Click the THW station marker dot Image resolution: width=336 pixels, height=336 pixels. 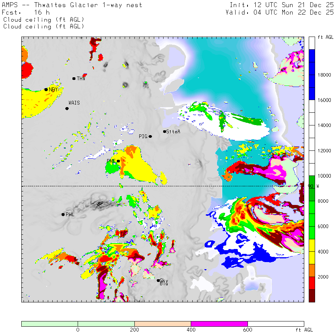click(74, 78)
